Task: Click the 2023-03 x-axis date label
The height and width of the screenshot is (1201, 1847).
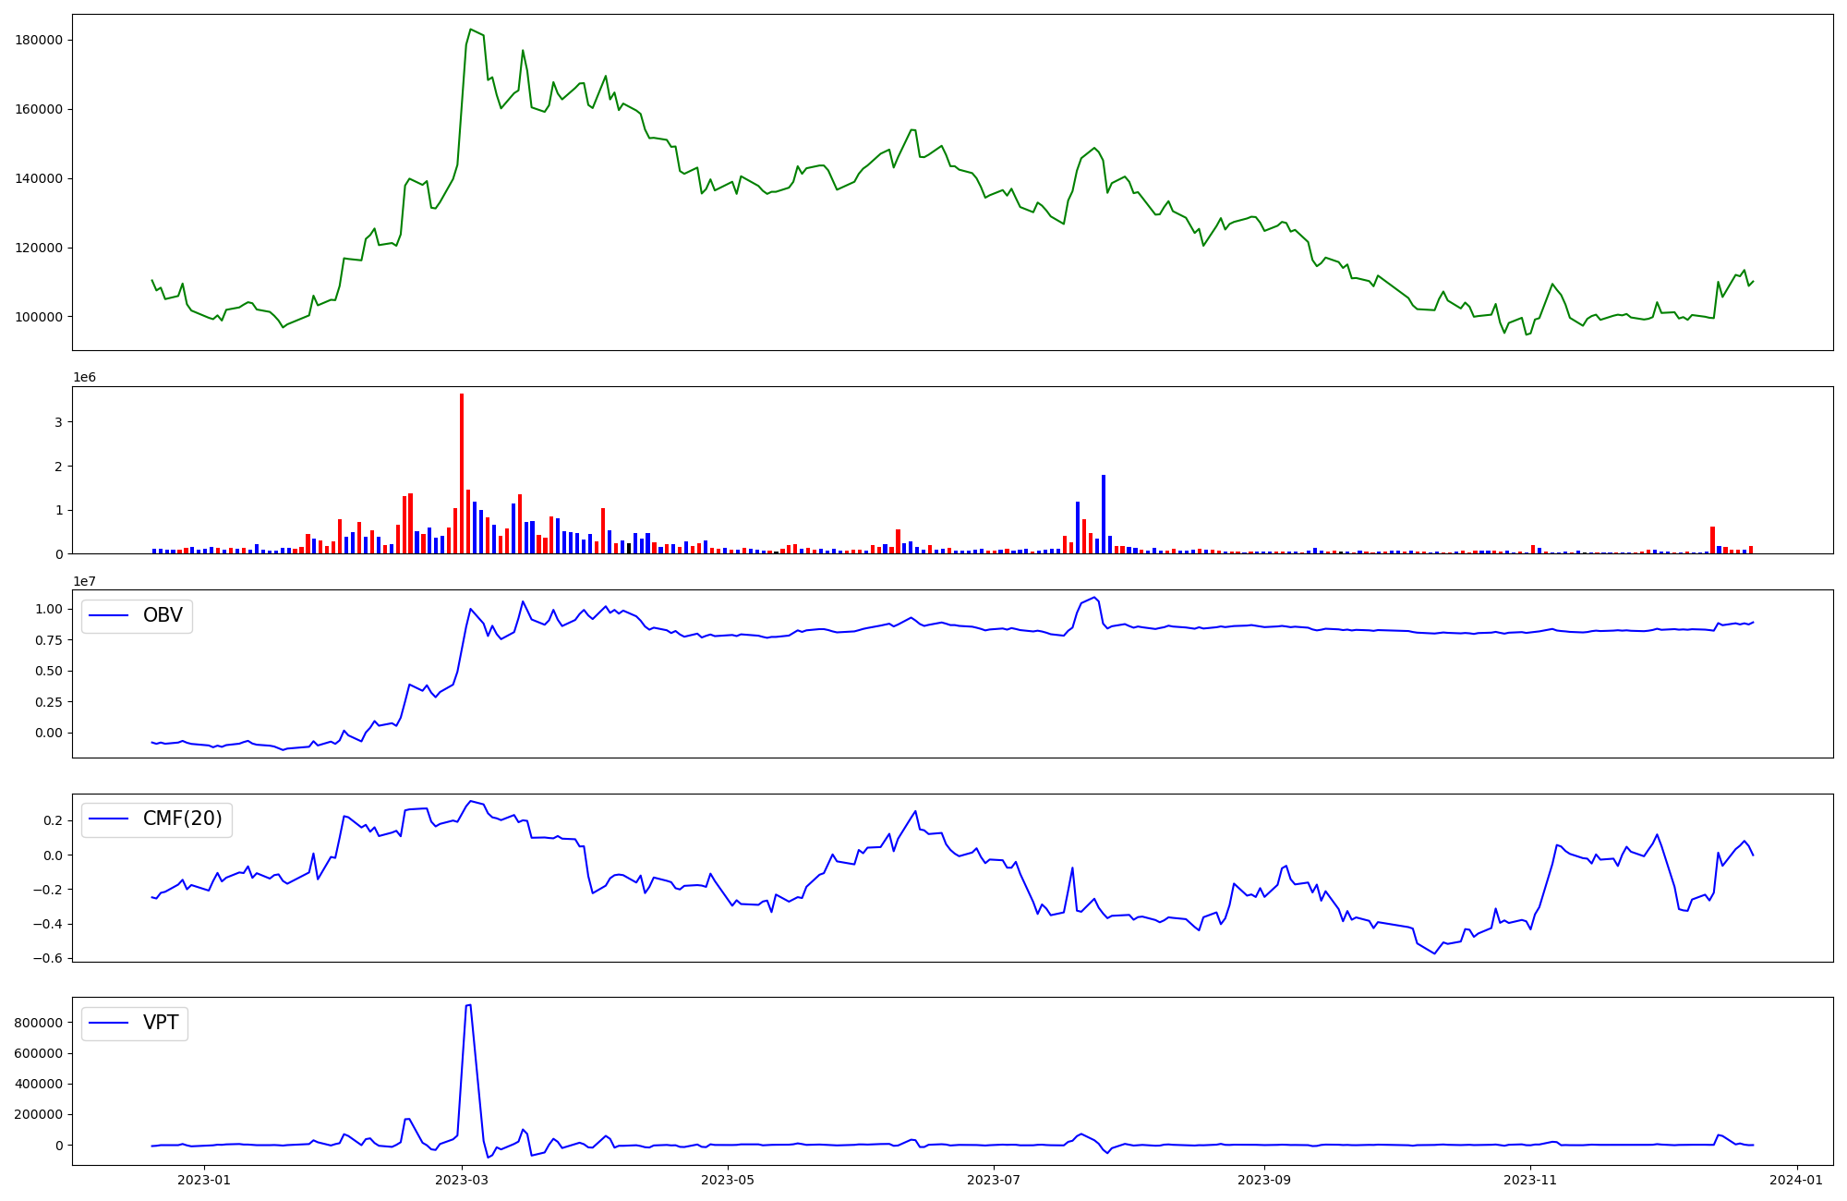Action: (461, 1180)
